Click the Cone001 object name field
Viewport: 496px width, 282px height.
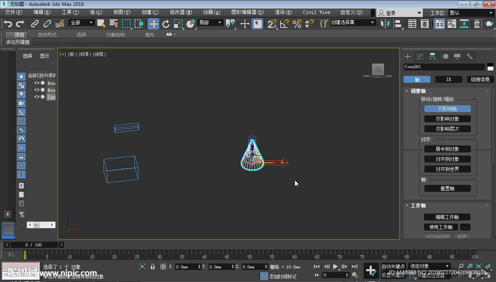[x=444, y=67]
